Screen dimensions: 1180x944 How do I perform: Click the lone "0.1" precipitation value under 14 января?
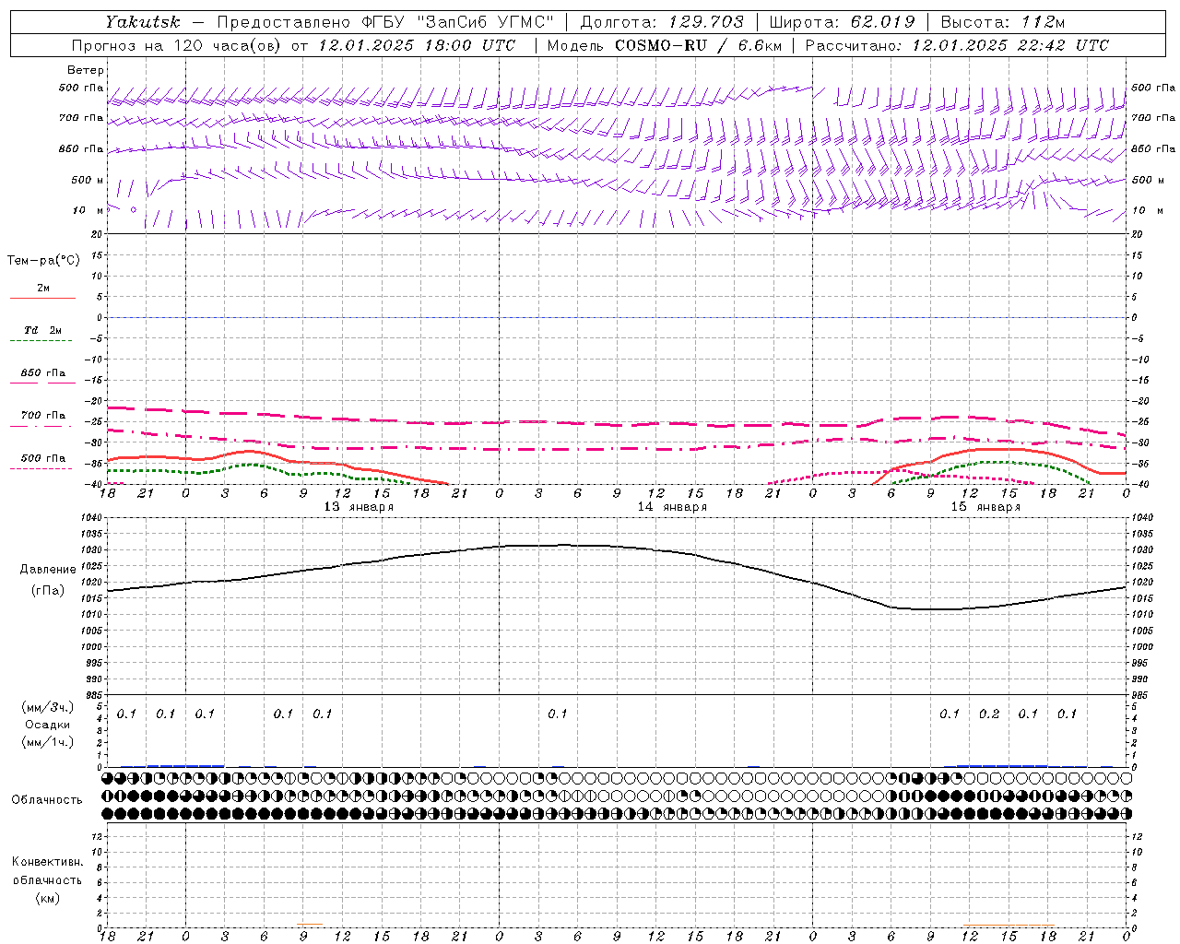click(558, 714)
